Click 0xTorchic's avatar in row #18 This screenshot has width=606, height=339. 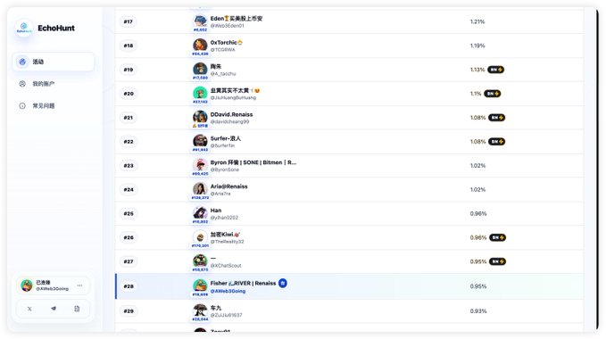pos(200,45)
